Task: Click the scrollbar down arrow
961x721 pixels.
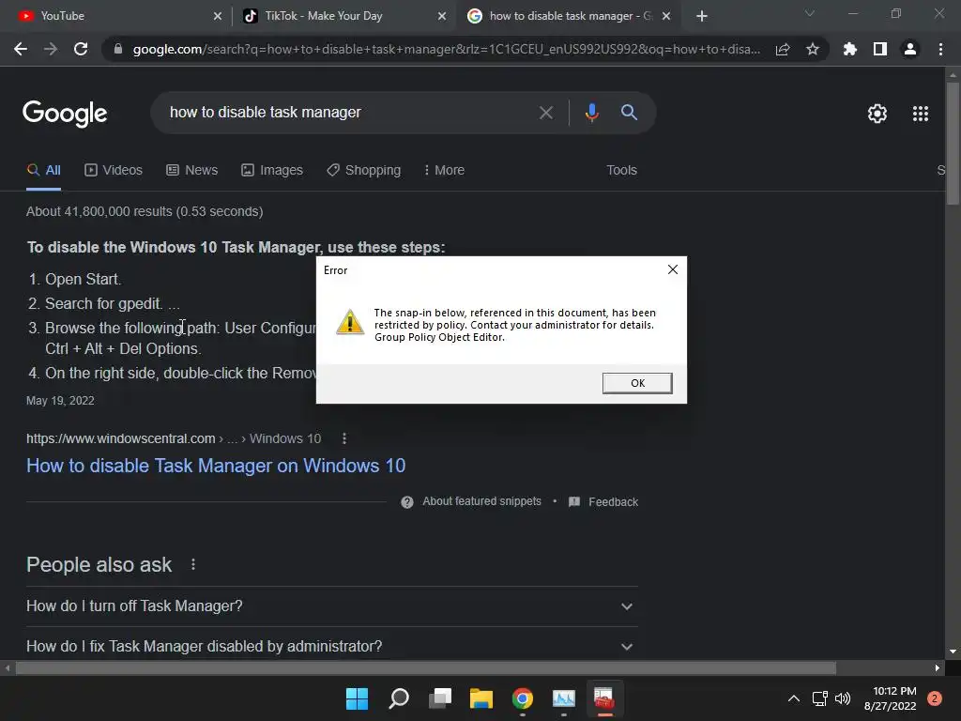Action: coord(953,652)
